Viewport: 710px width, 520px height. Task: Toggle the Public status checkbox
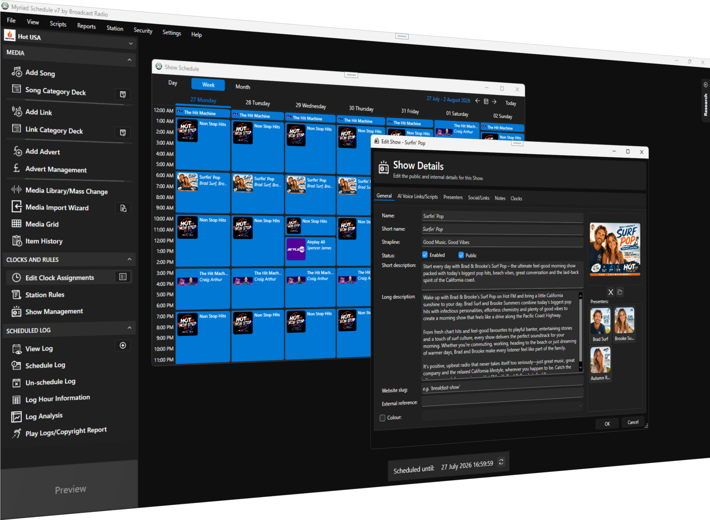461,255
